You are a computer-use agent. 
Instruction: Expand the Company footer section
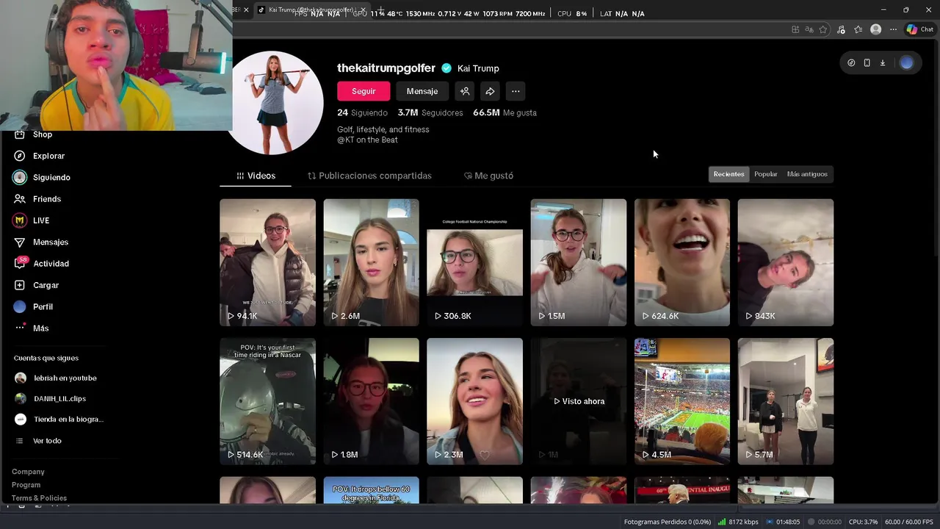tap(28, 472)
